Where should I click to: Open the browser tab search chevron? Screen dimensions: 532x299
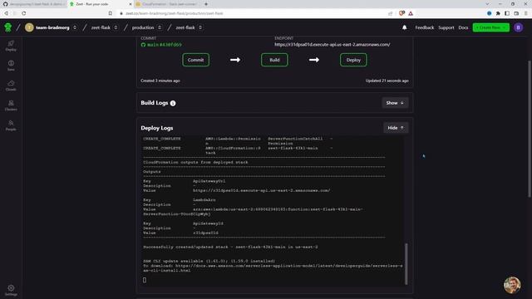click(x=487, y=4)
